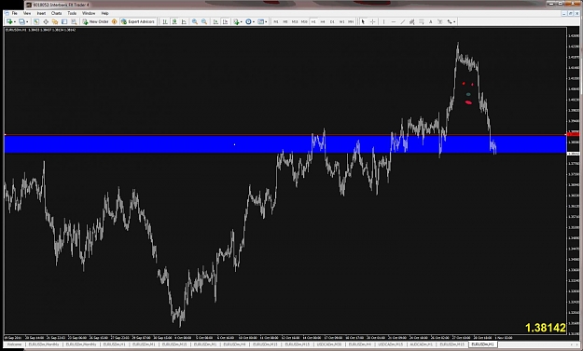
Task: Switch to the H4 timeframe
Action: [x=323, y=22]
